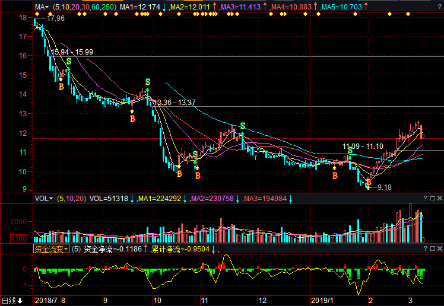Click the S sell marker below 11.09 - 11.10

pos(350,151)
